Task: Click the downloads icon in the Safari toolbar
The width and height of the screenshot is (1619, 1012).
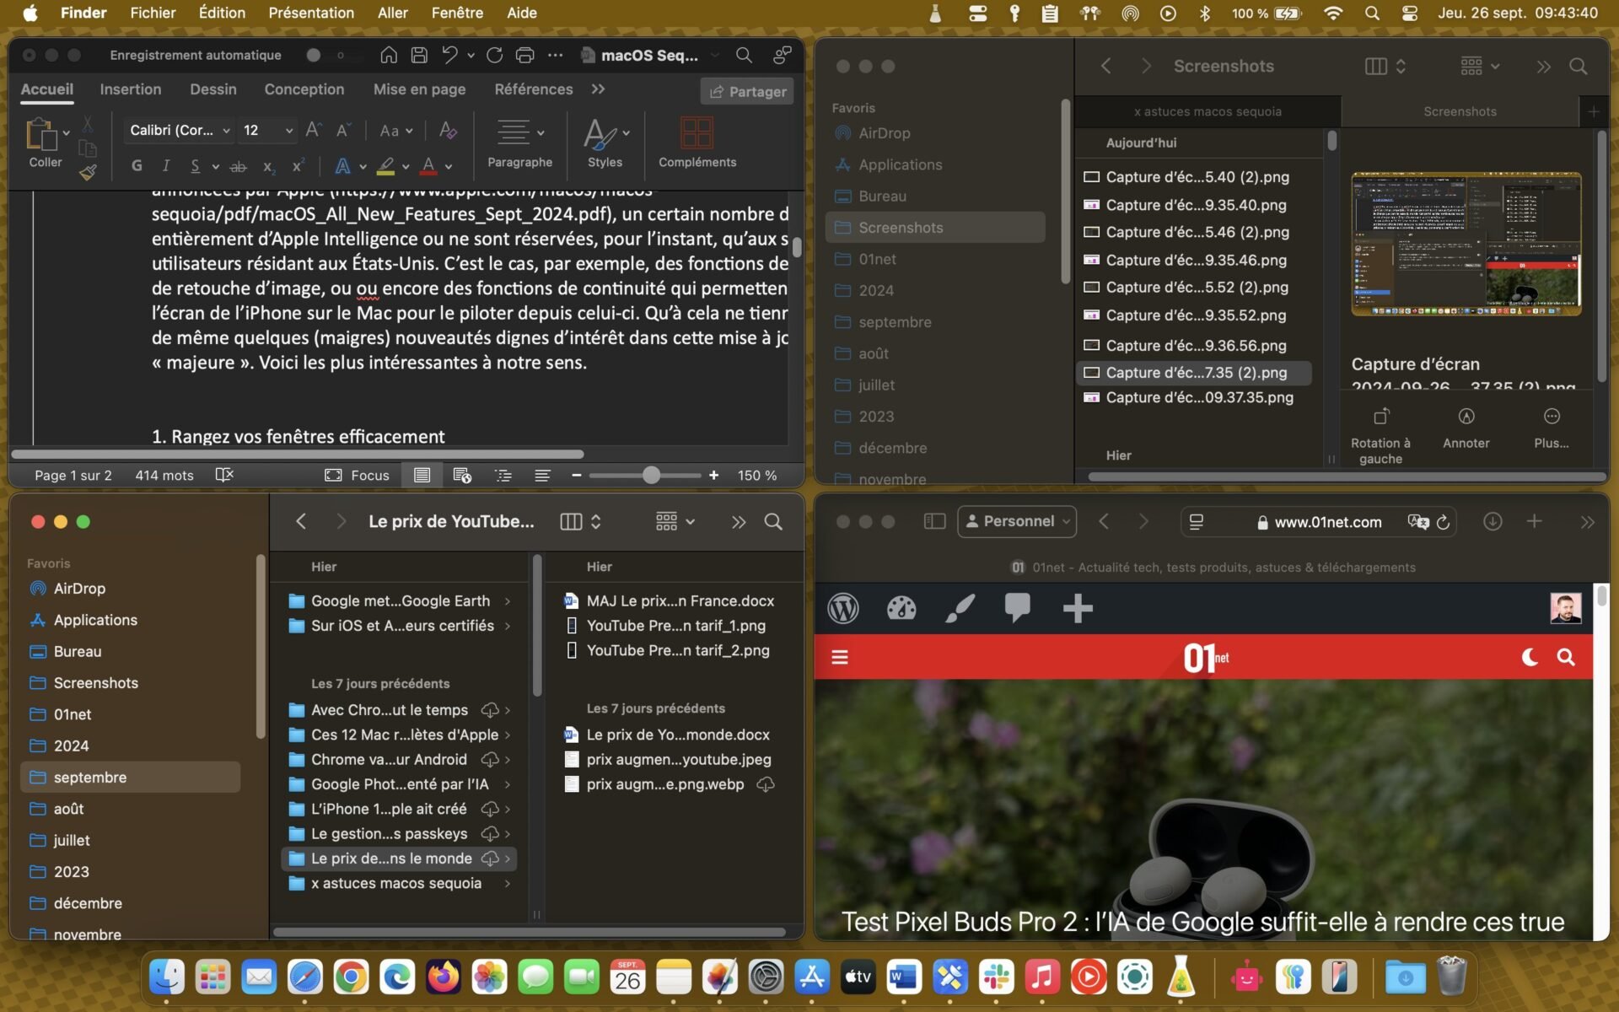Action: coord(1492,521)
